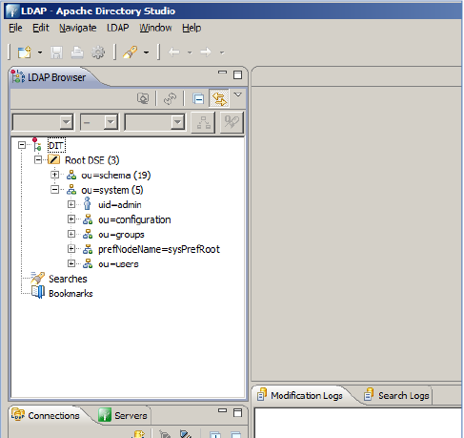Maximize the LDAP Browser view
Viewport: 464px width, 438px height.
237,75
